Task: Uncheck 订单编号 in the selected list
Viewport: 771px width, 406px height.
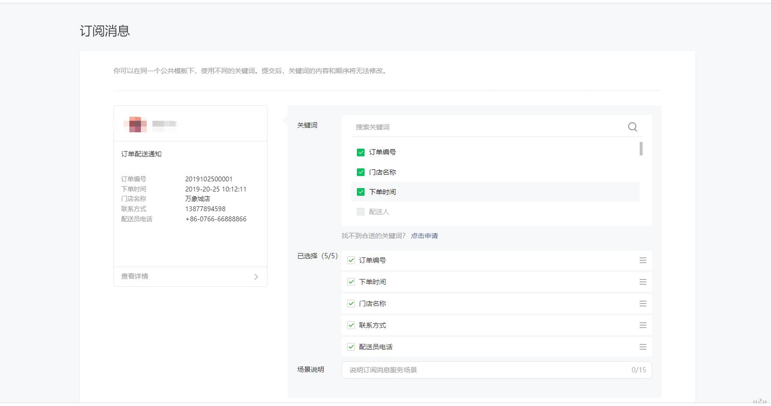Action: (351, 260)
